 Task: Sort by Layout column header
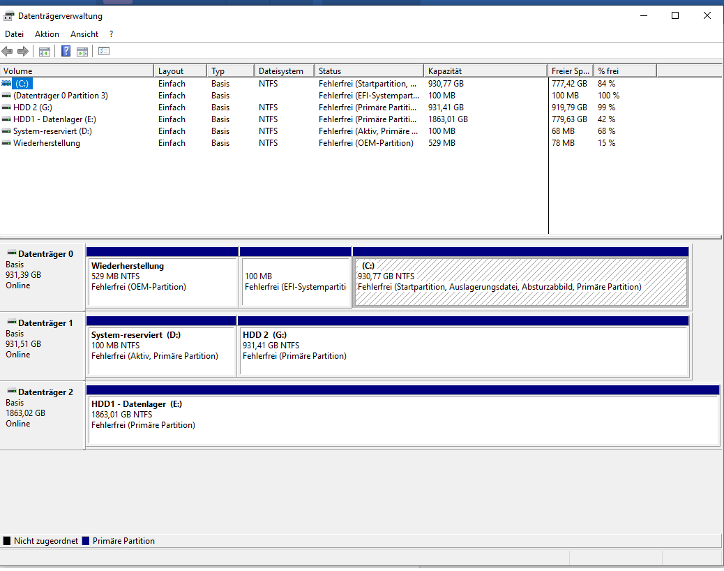(x=180, y=71)
